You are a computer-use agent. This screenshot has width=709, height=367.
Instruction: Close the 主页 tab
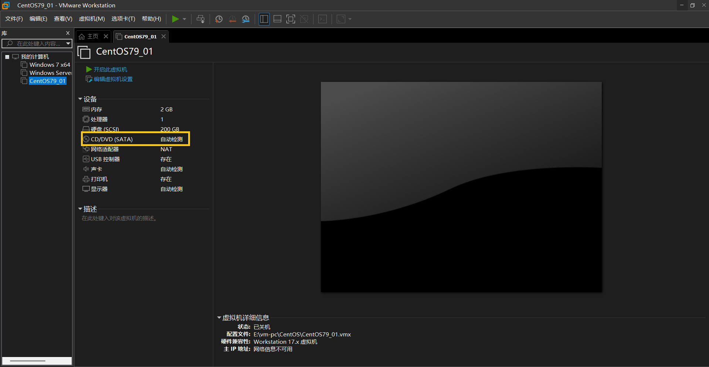coord(106,36)
